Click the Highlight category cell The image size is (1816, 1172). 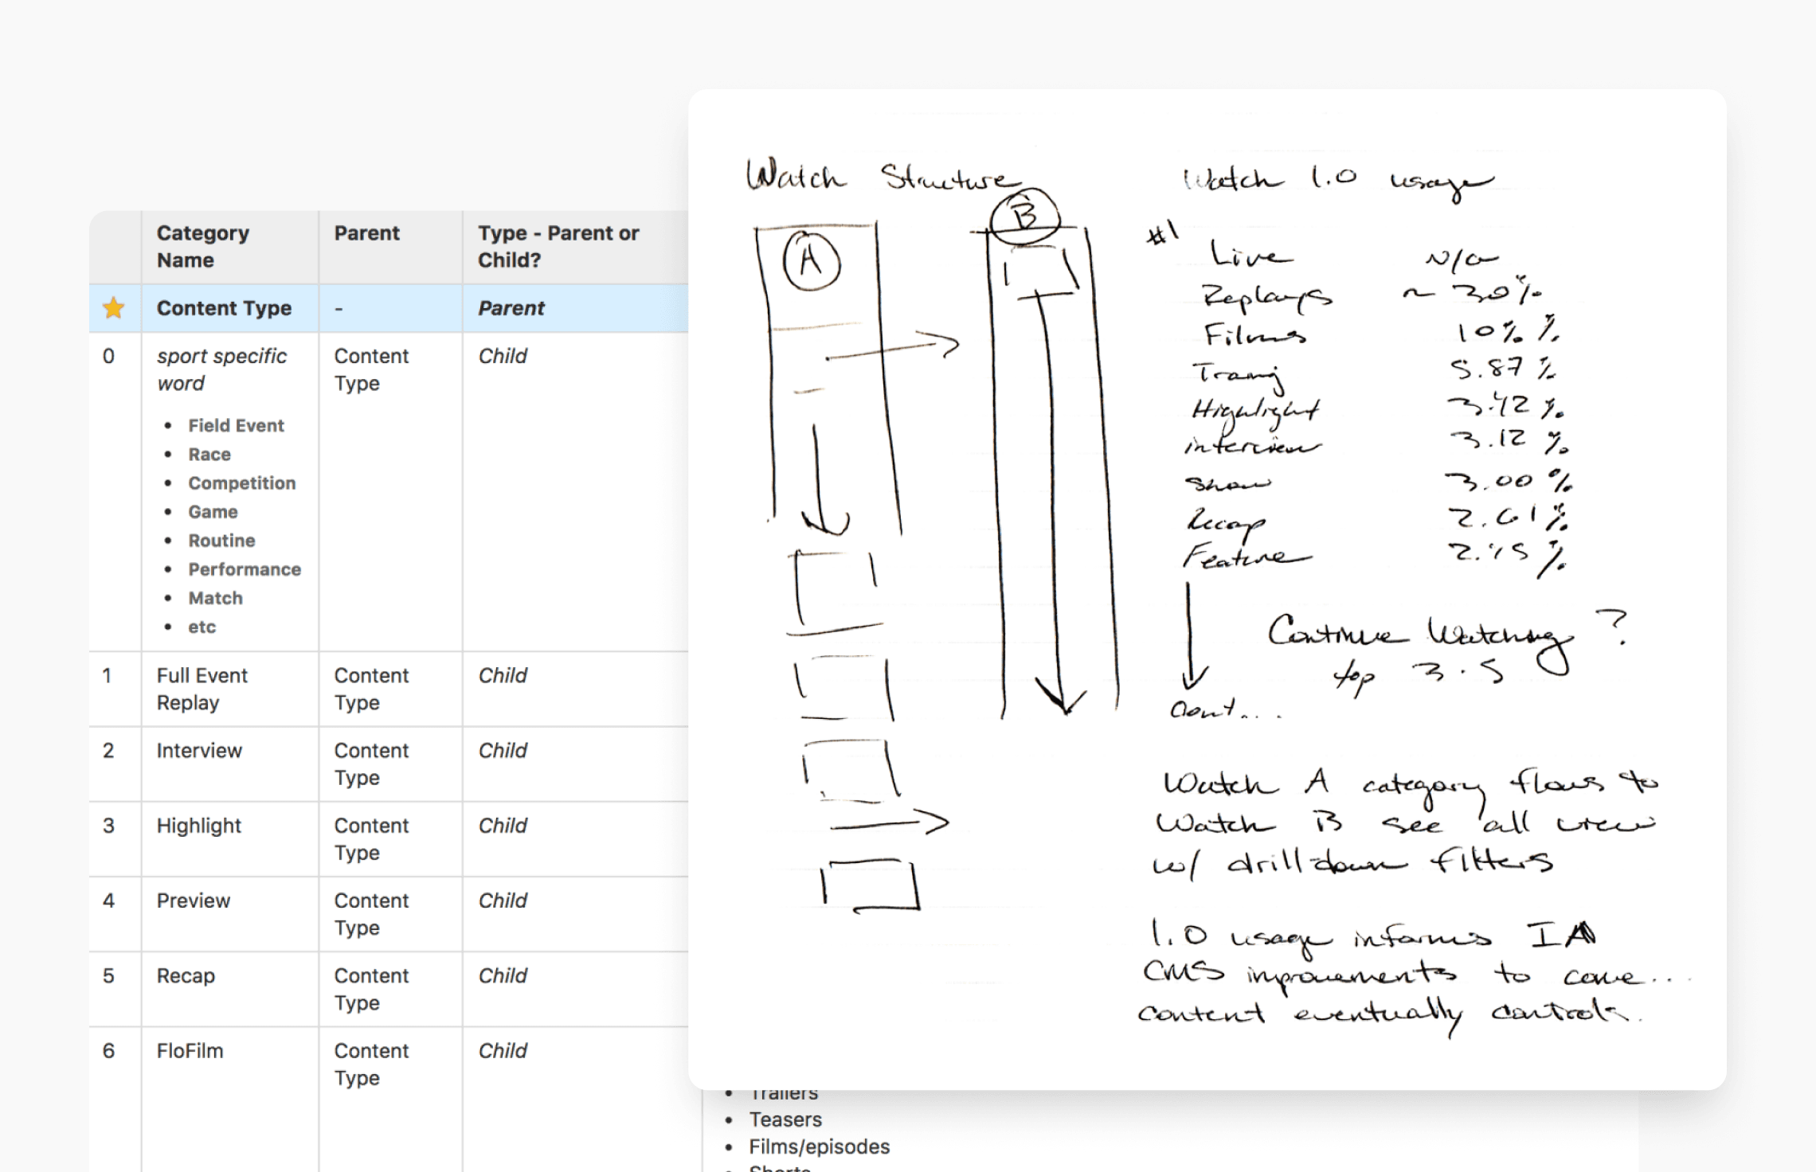(199, 826)
